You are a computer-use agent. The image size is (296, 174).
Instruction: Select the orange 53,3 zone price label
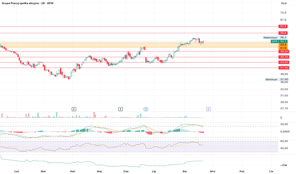point(283,45)
